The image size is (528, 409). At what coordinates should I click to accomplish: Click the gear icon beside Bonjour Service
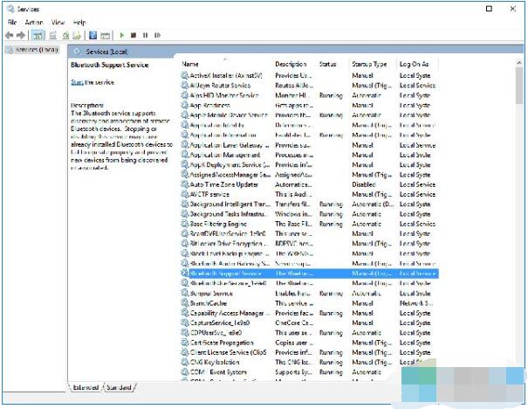point(185,293)
